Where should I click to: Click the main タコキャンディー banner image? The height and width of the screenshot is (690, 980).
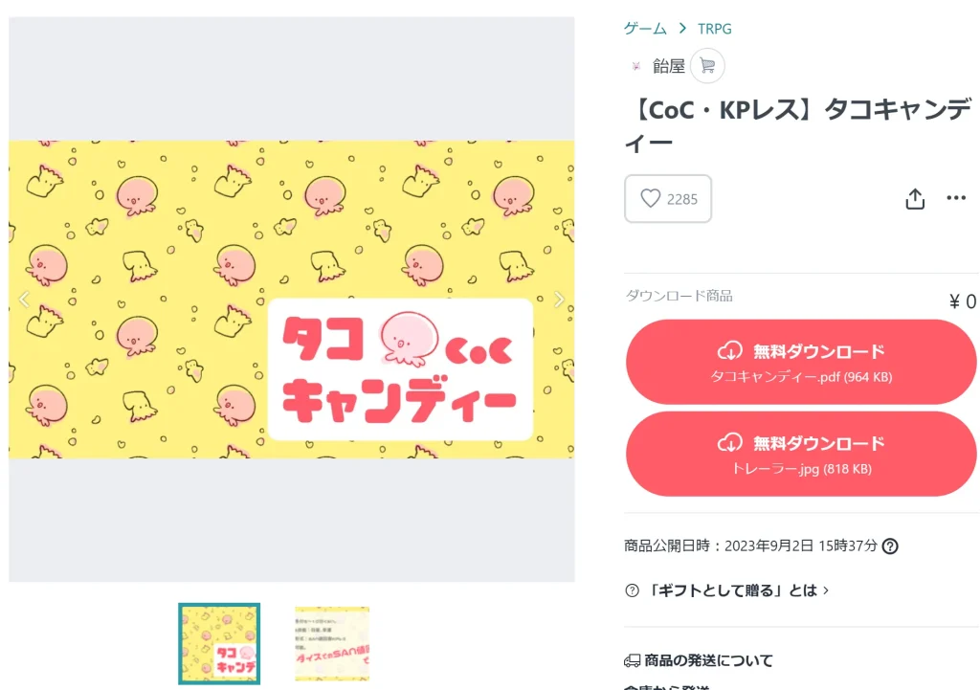tap(291, 300)
